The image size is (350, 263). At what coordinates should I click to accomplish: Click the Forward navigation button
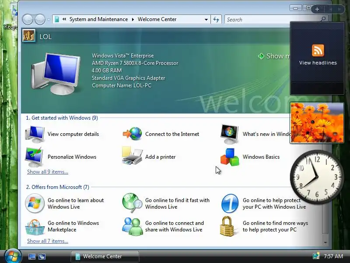40,19
